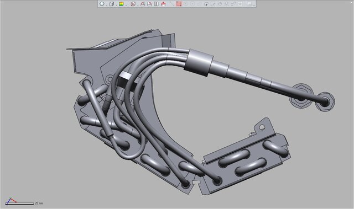Click the gray cube view icon
Screen dimensions: 354x209
pos(111,4)
